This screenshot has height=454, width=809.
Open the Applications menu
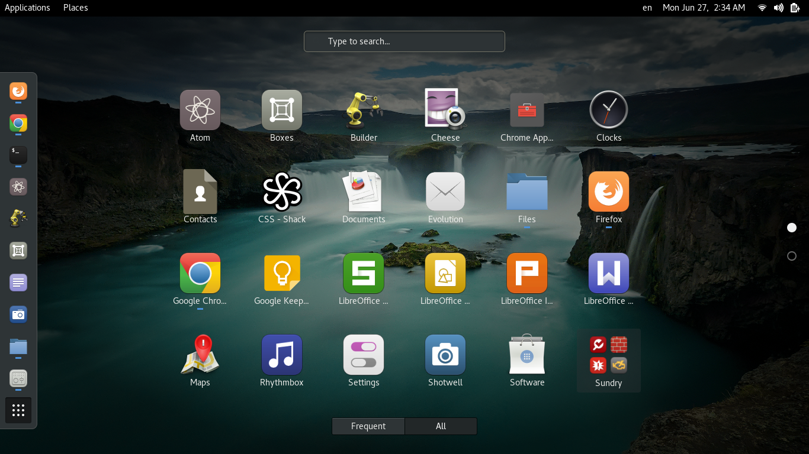27,8
